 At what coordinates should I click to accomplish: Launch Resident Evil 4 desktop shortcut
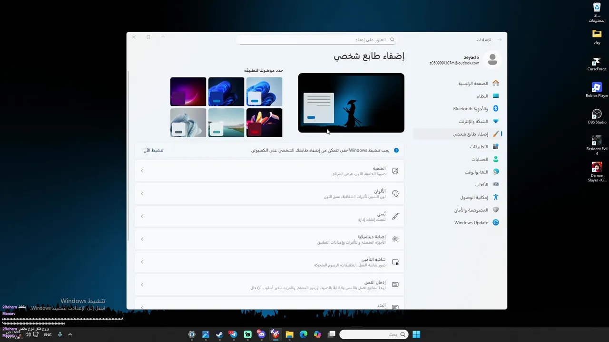coord(597,145)
